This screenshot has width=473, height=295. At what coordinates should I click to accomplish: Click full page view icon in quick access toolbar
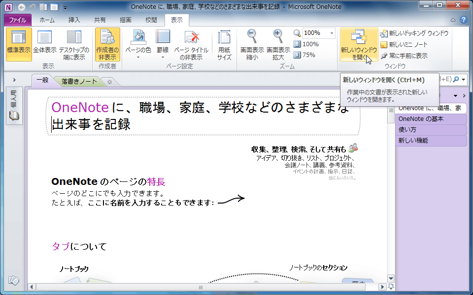[x=54, y=7]
